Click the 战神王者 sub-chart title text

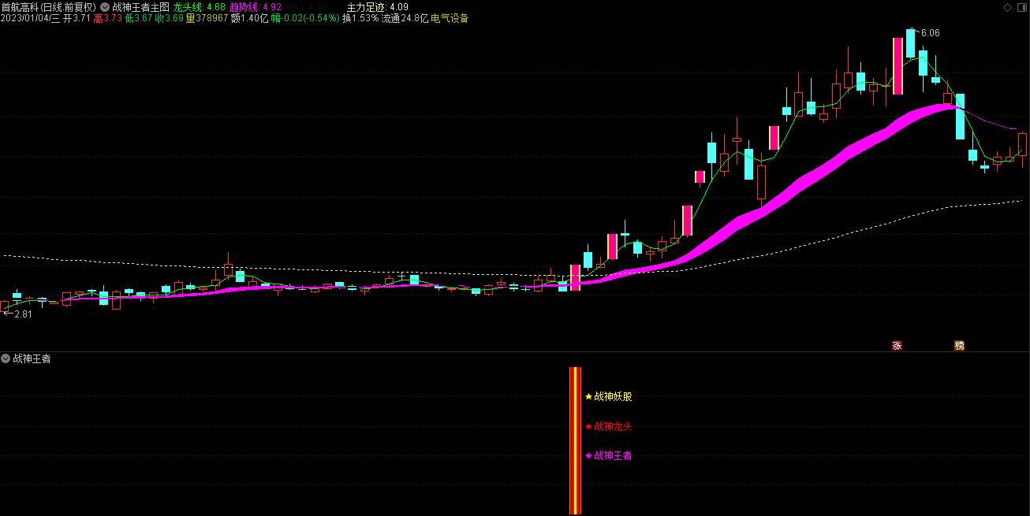coord(32,359)
